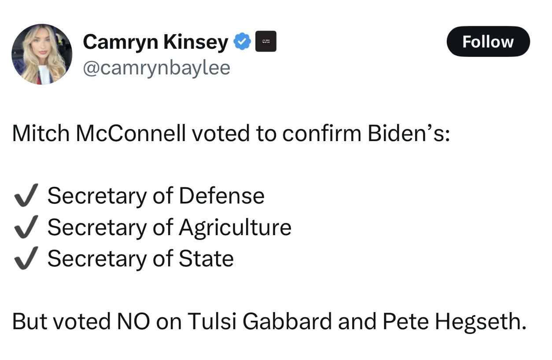Click "But voted" at the start of the last line
This screenshot has height=360, width=552.
[61, 322]
